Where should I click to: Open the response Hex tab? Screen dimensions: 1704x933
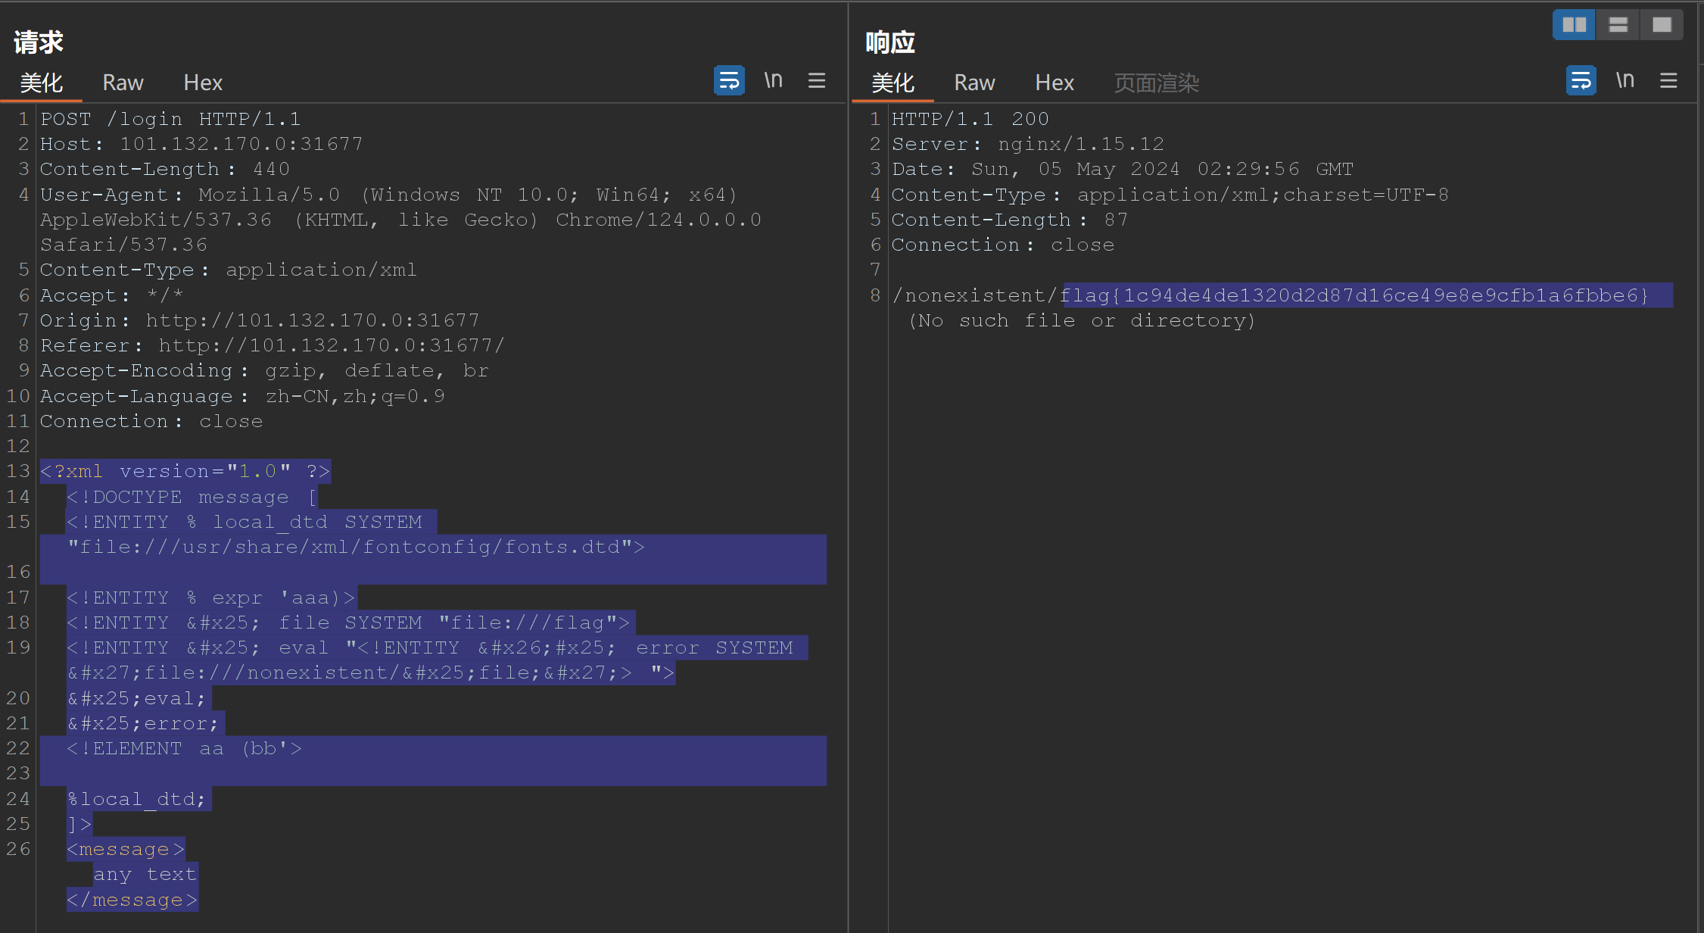coord(1054,83)
